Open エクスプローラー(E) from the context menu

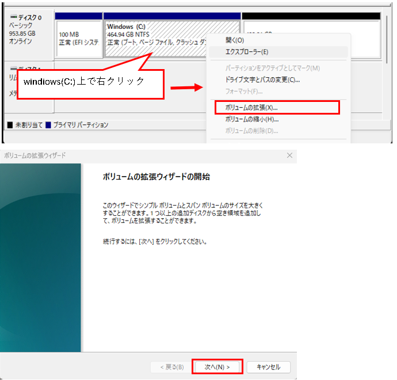(x=247, y=52)
